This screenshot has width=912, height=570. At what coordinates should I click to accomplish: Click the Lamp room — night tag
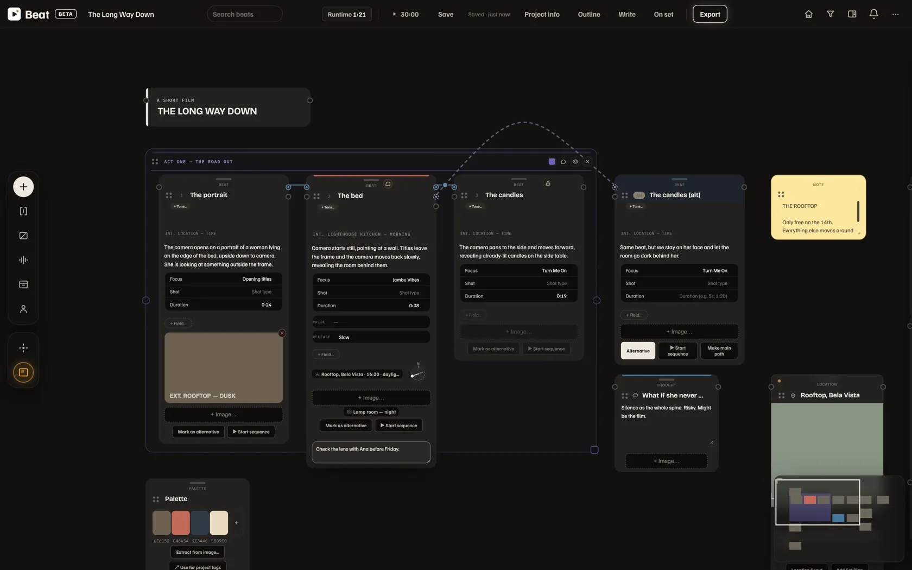click(371, 412)
